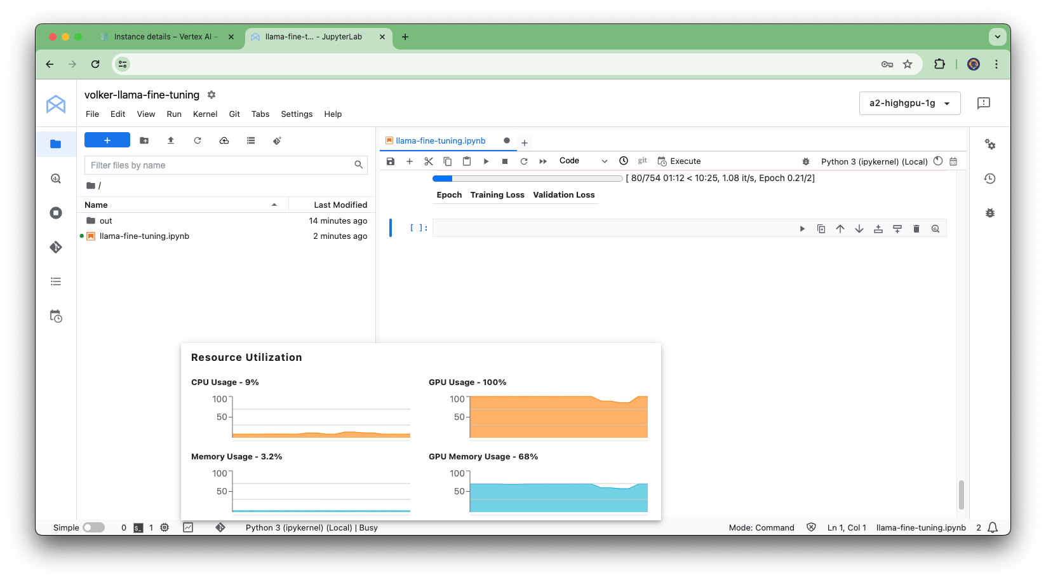The height and width of the screenshot is (582, 1046).
Task: Open the a2-highgpu-1g machine type dropdown
Action: click(909, 103)
